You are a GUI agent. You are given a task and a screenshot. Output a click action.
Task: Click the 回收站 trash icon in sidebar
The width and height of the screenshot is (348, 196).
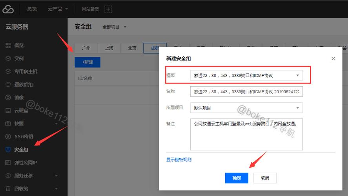[8, 189]
